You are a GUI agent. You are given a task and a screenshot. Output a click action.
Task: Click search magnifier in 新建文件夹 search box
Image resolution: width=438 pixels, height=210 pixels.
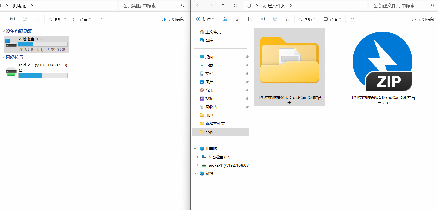[x=433, y=5]
